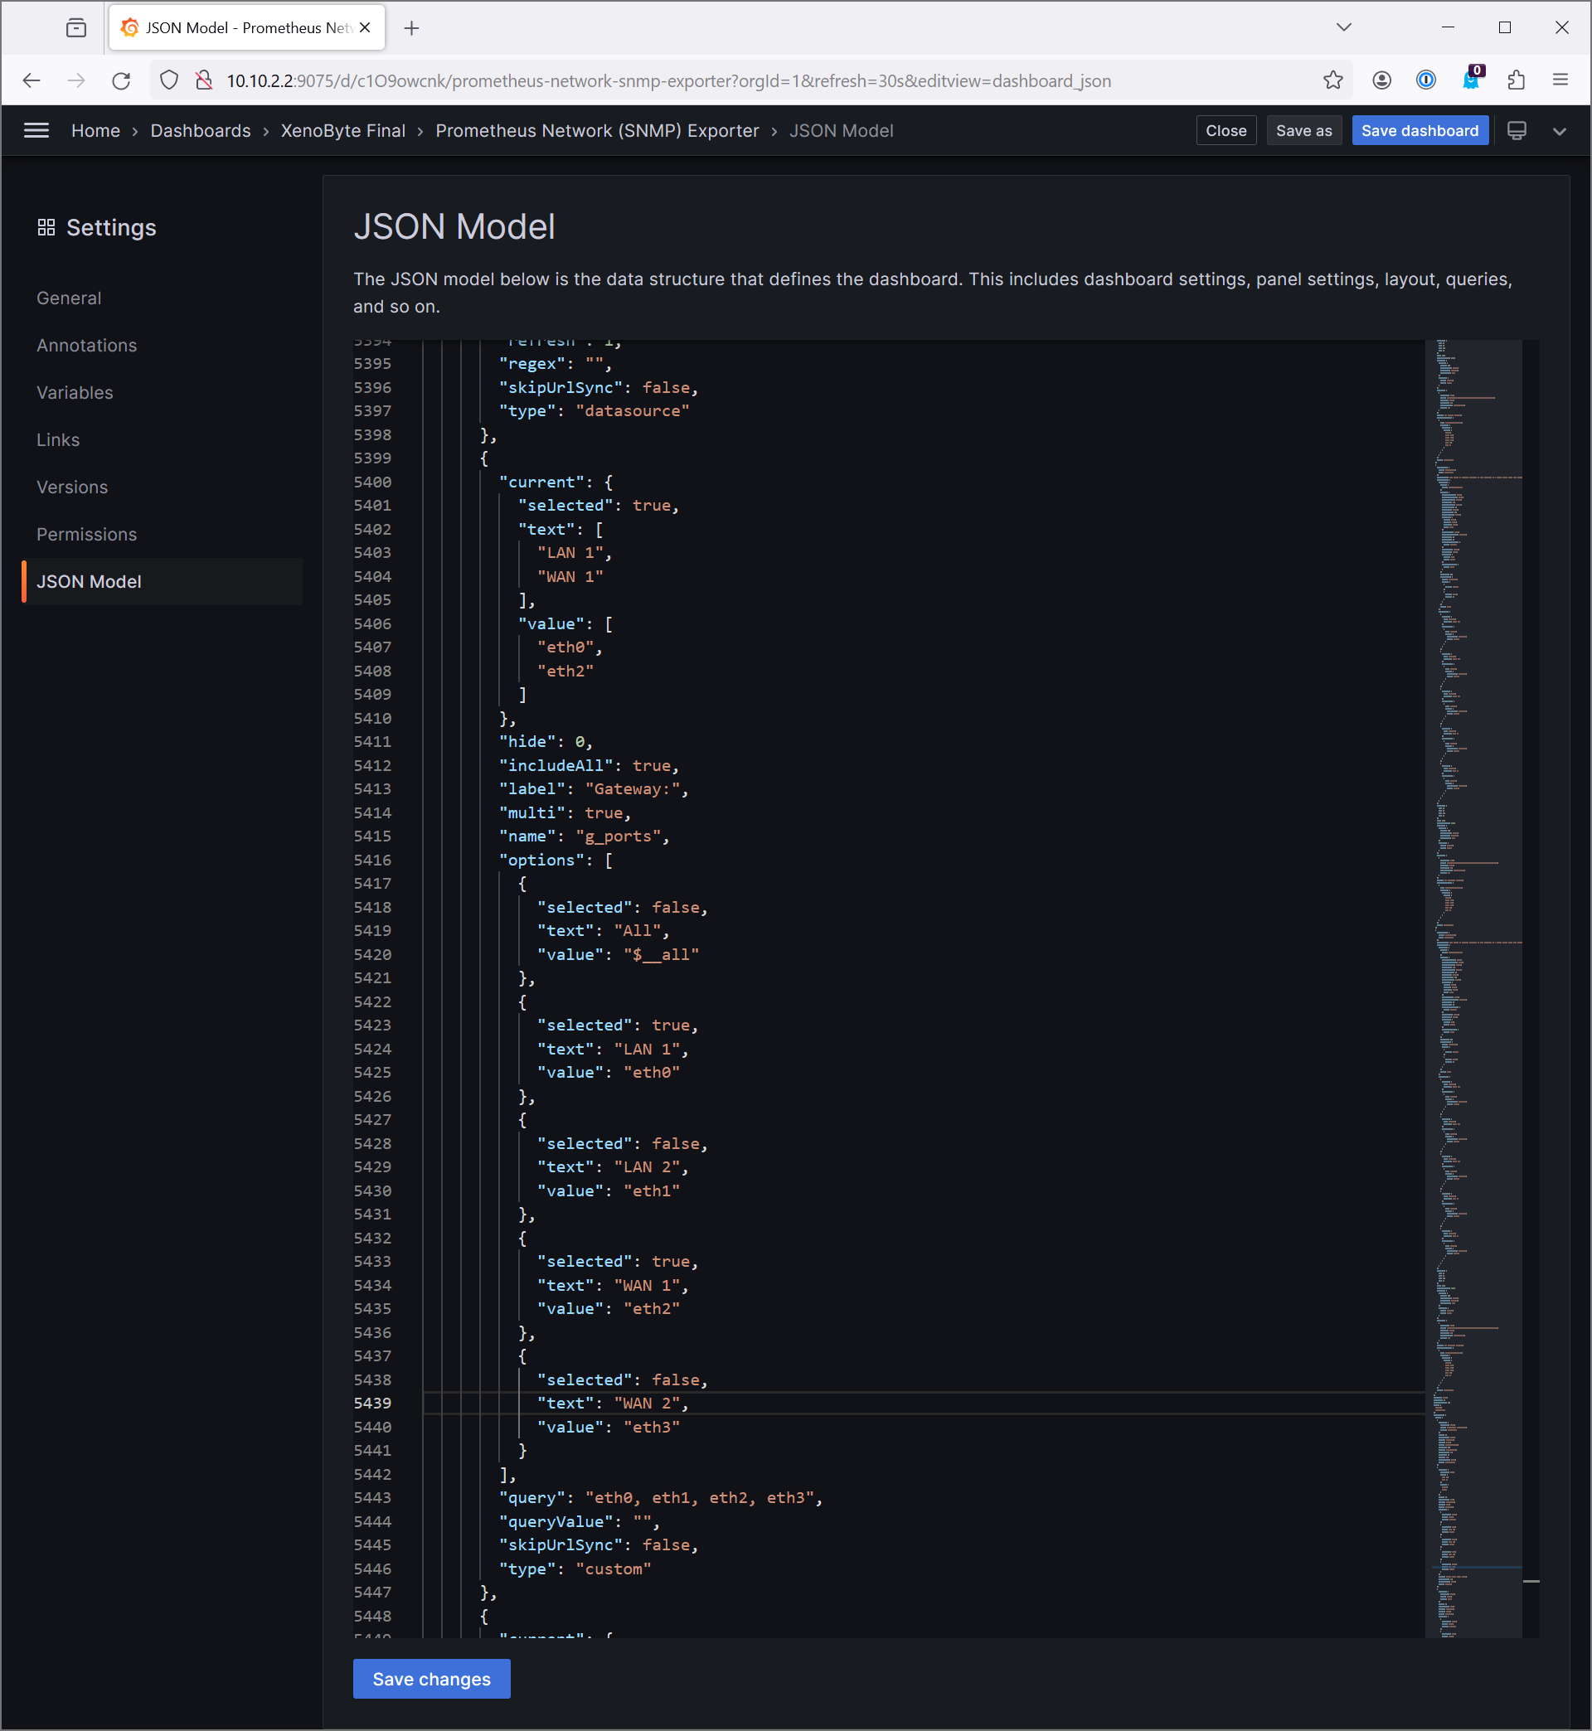Open the Firefox account icon
1592x1731 pixels.
pyautogui.click(x=1381, y=81)
